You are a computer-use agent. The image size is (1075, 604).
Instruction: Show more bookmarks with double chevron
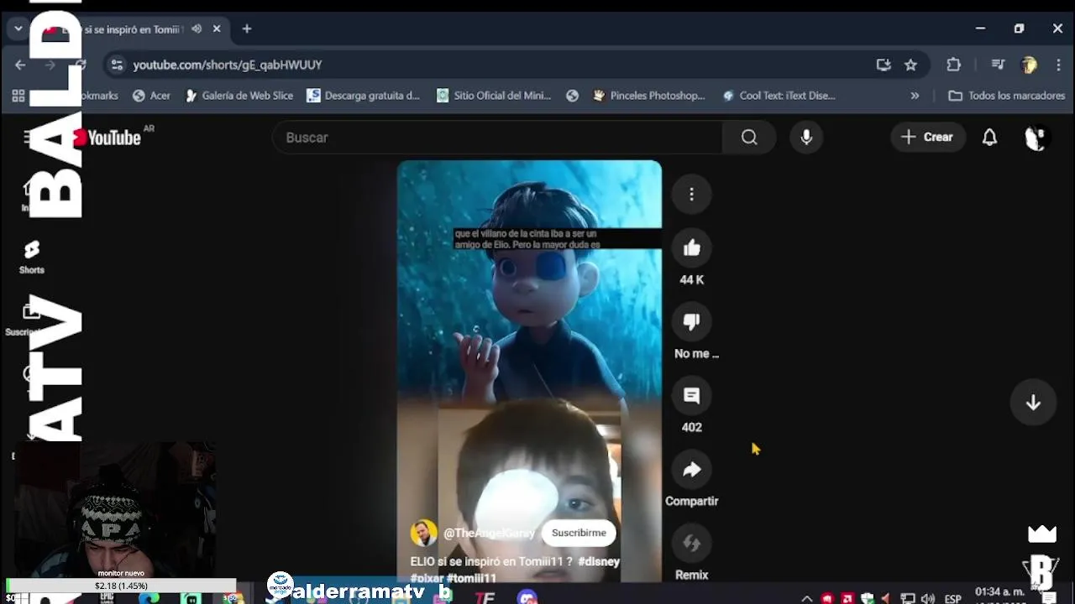click(915, 96)
